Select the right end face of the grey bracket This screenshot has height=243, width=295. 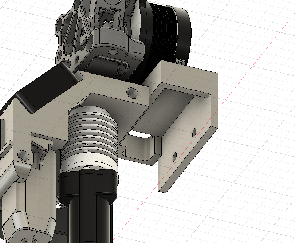point(214,102)
